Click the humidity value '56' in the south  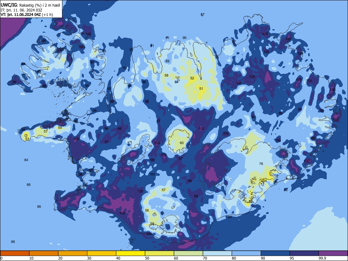(147, 211)
